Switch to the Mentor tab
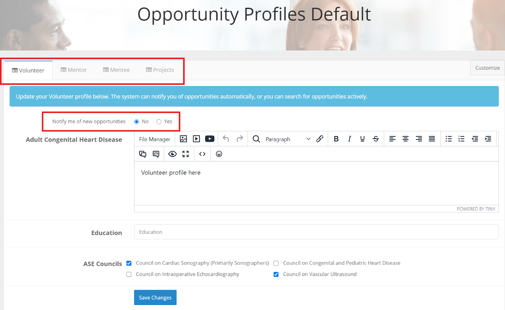505x310 pixels. tap(74, 70)
